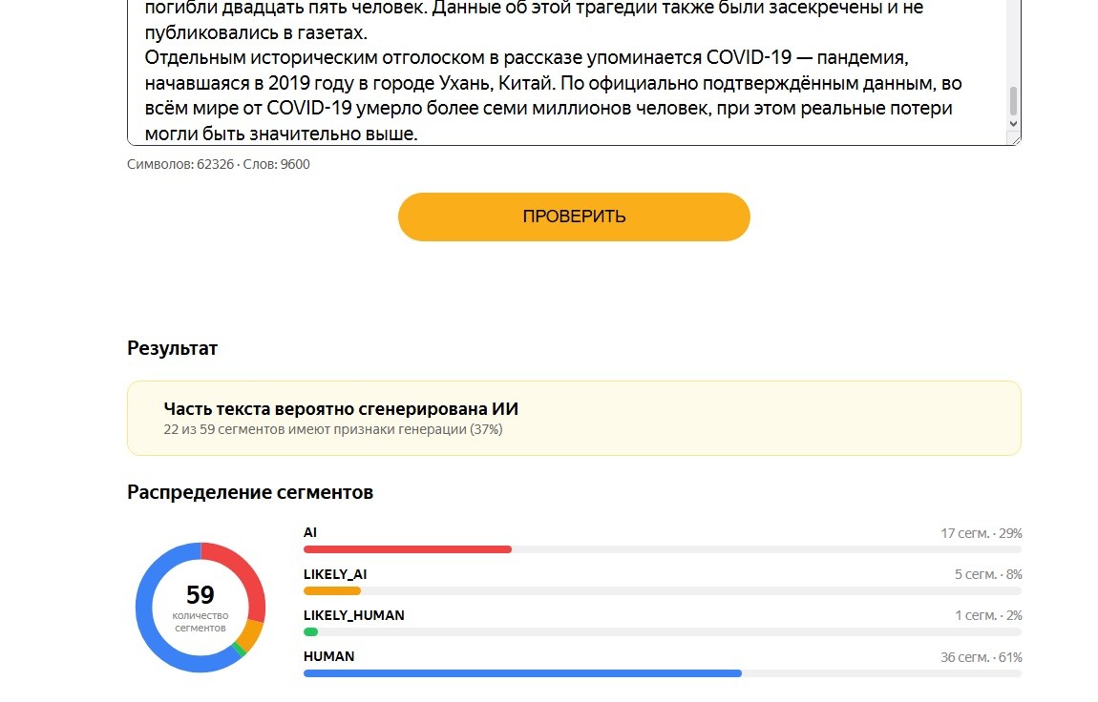Click the 'Распределение сегментов' heading
Screen dimensions: 1098x702
point(250,492)
